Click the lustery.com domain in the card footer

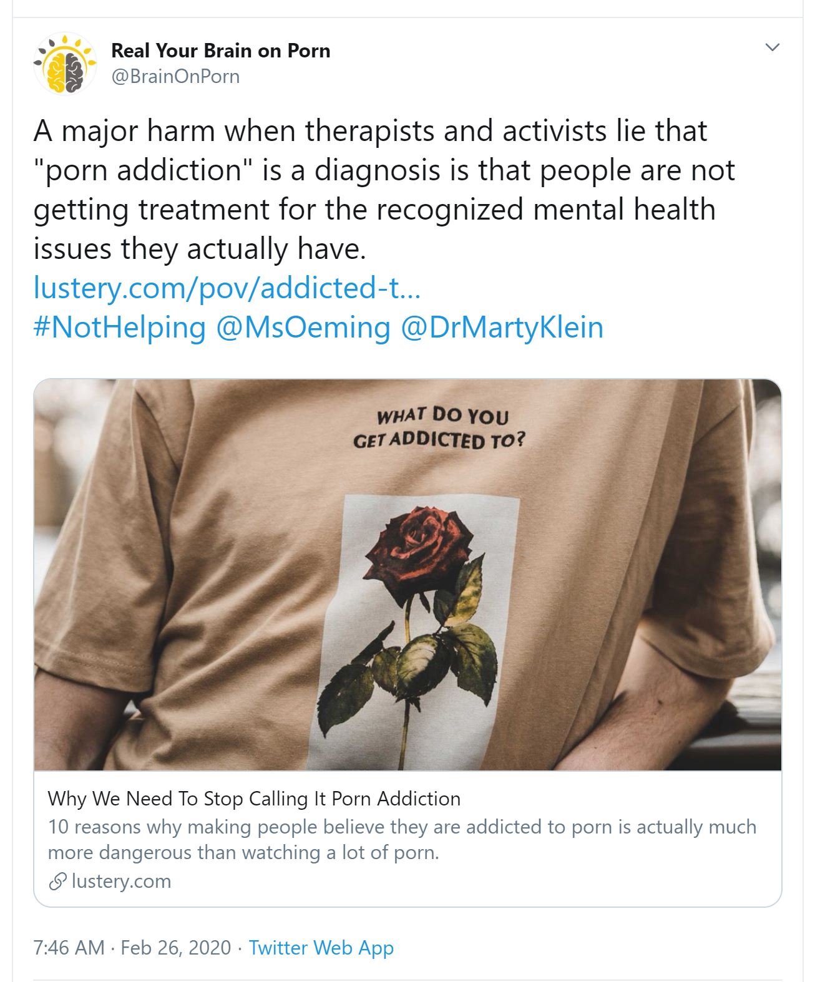[x=121, y=882]
